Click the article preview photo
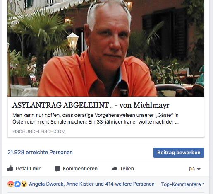The width and height of the screenshot is (213, 194). [x=106, y=48]
